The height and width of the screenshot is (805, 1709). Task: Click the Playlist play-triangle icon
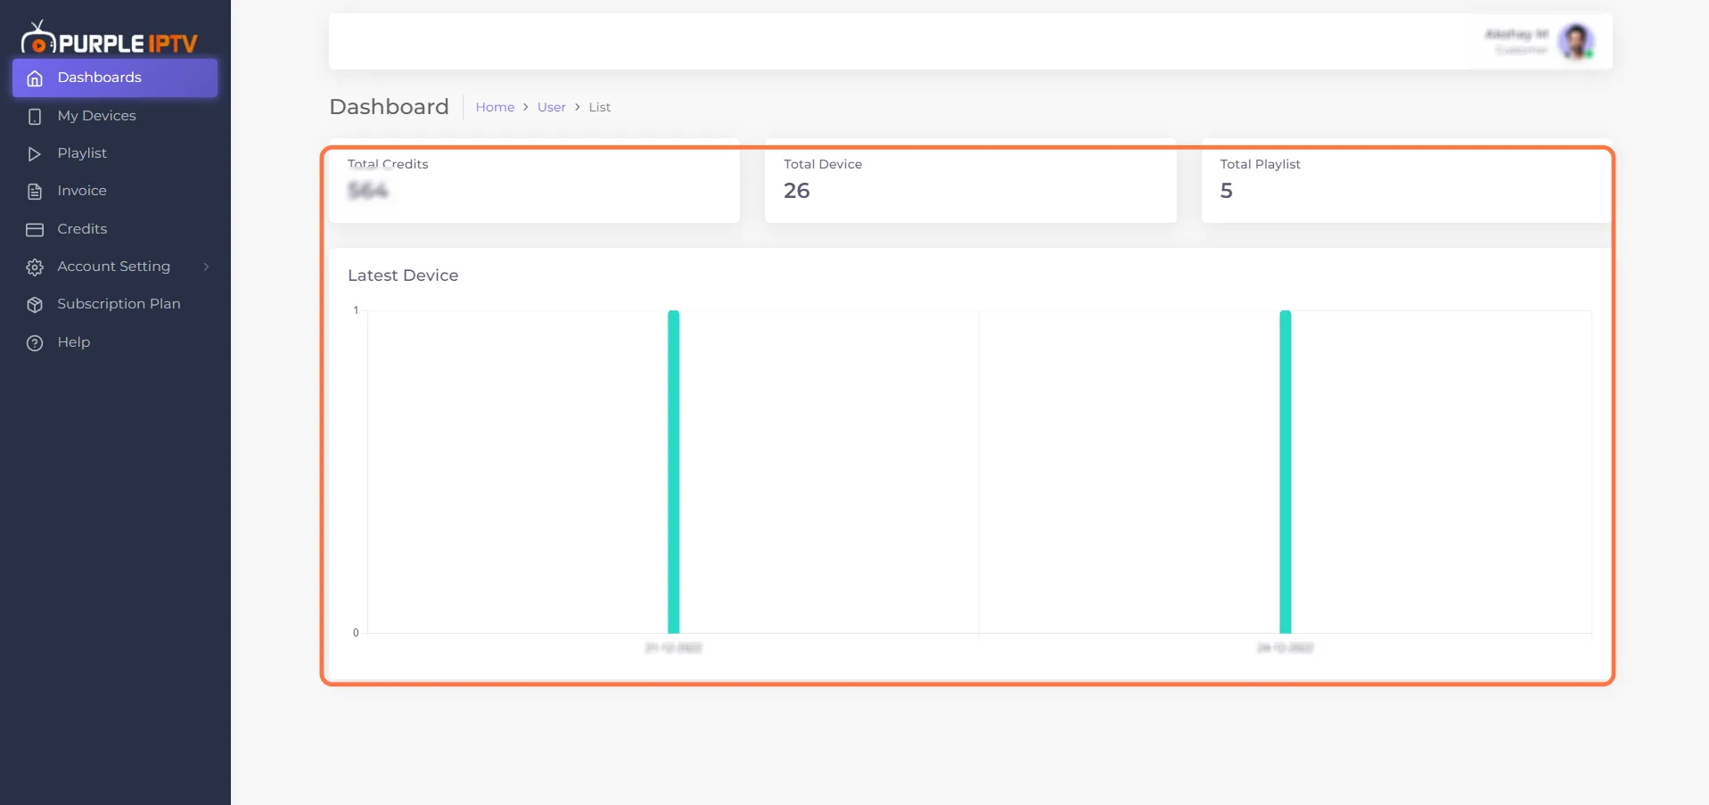[35, 154]
